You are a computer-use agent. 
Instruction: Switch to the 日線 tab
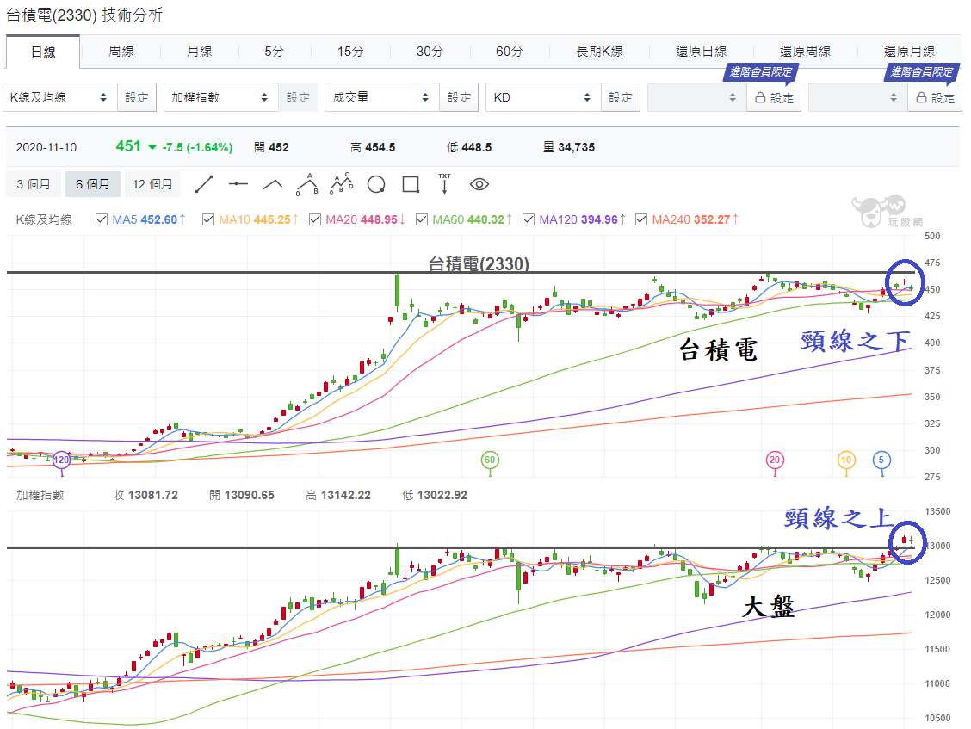(x=43, y=52)
